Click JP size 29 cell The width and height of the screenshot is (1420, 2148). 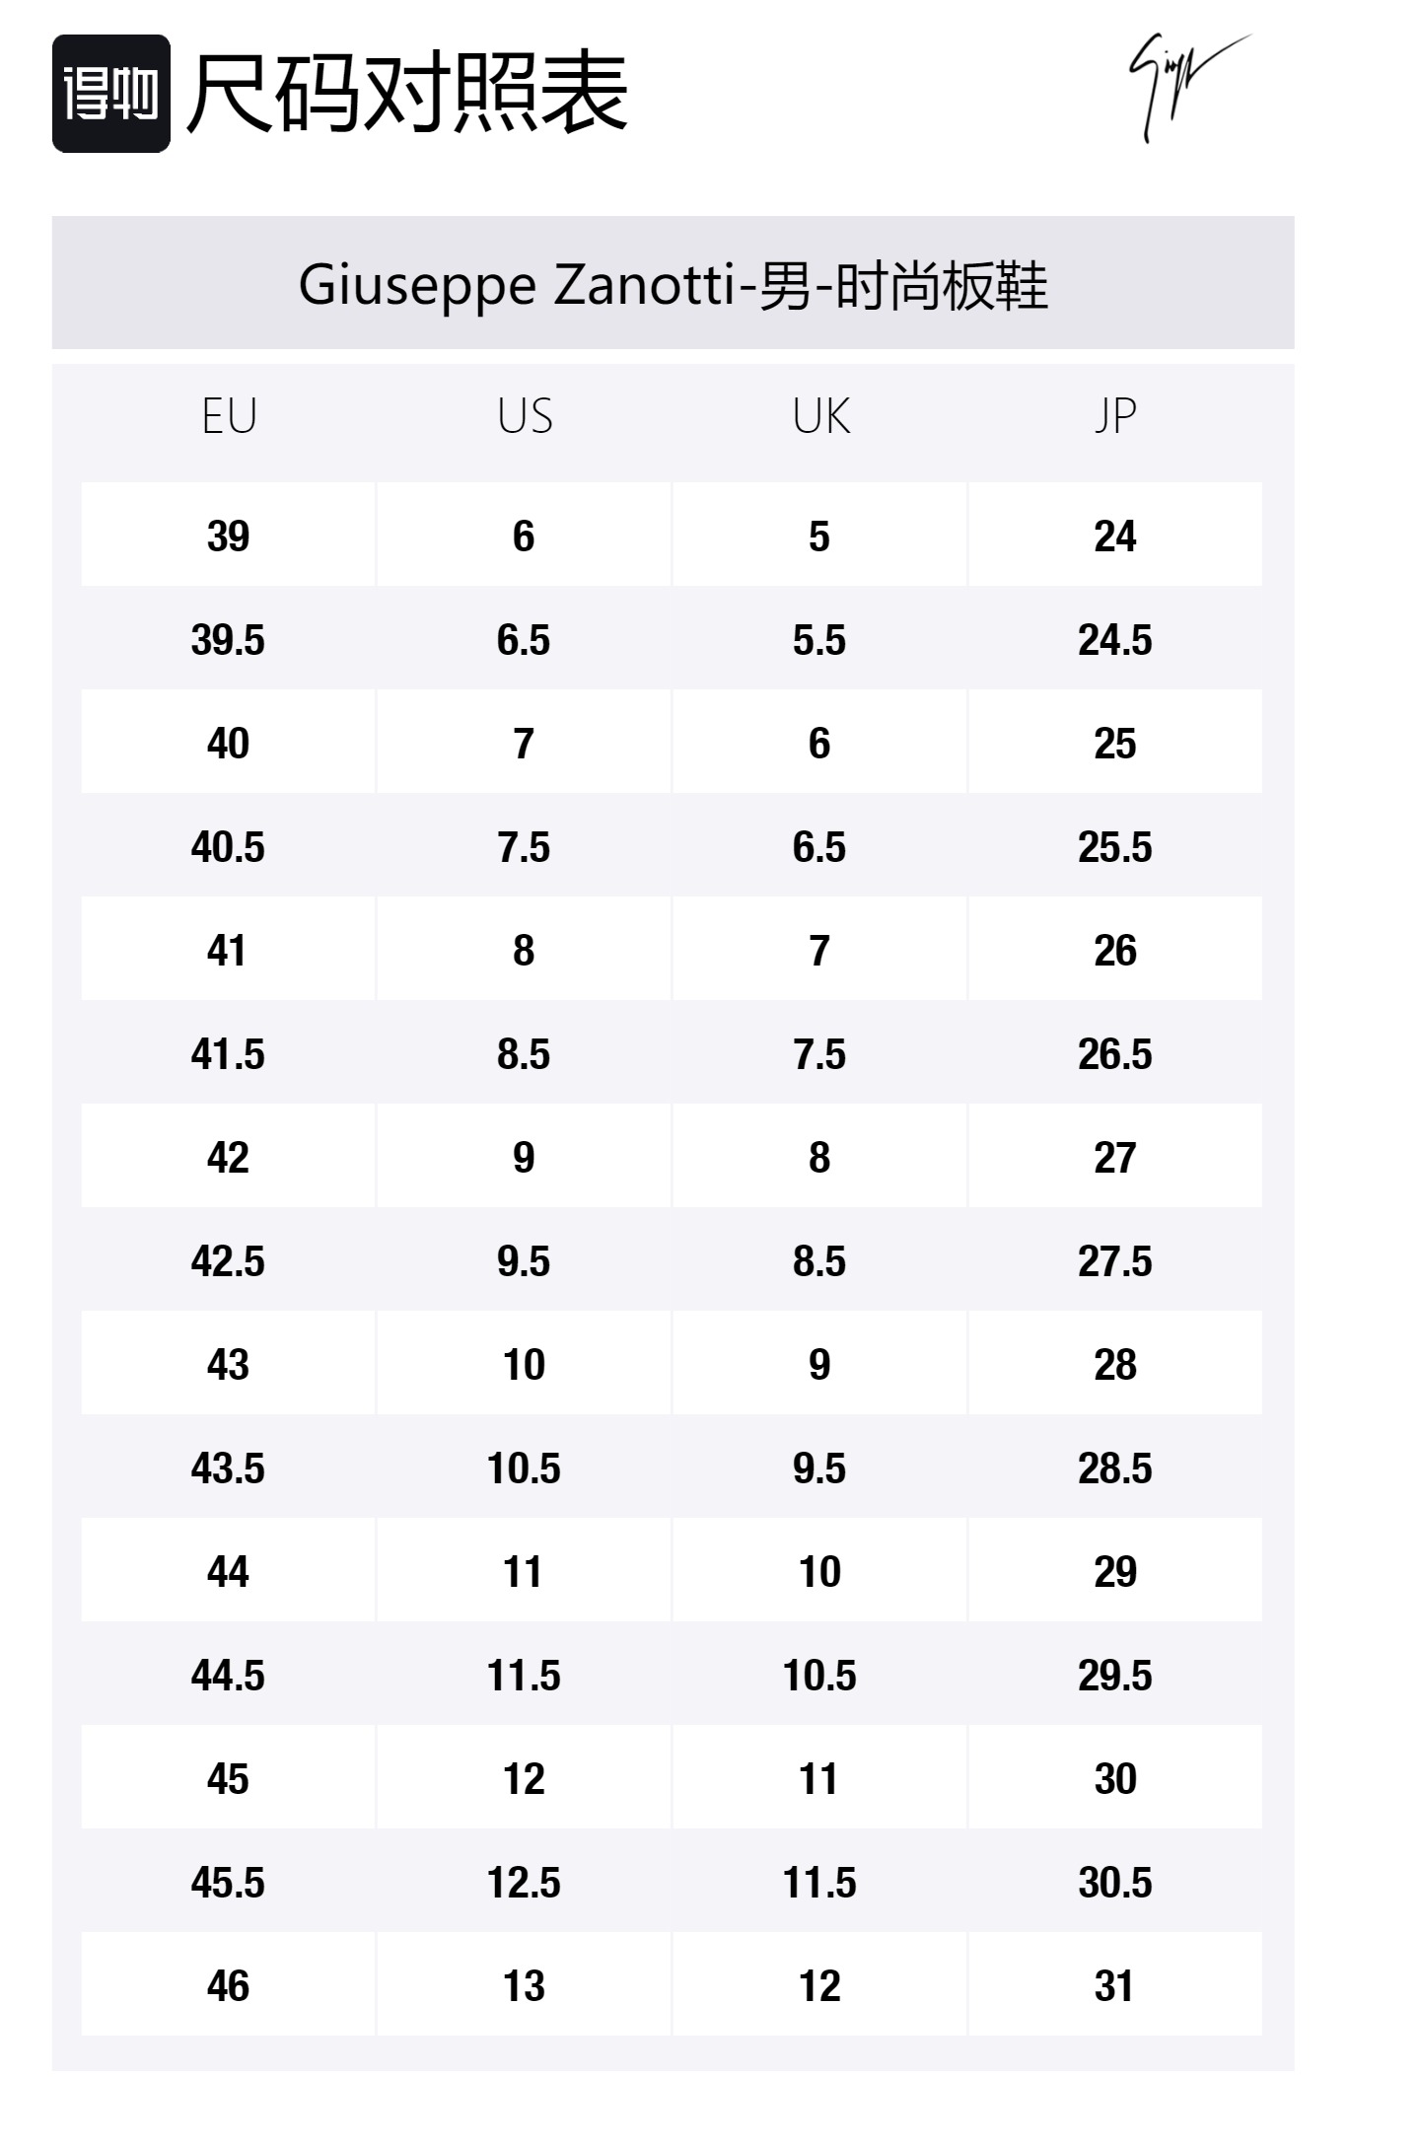tap(1115, 1572)
